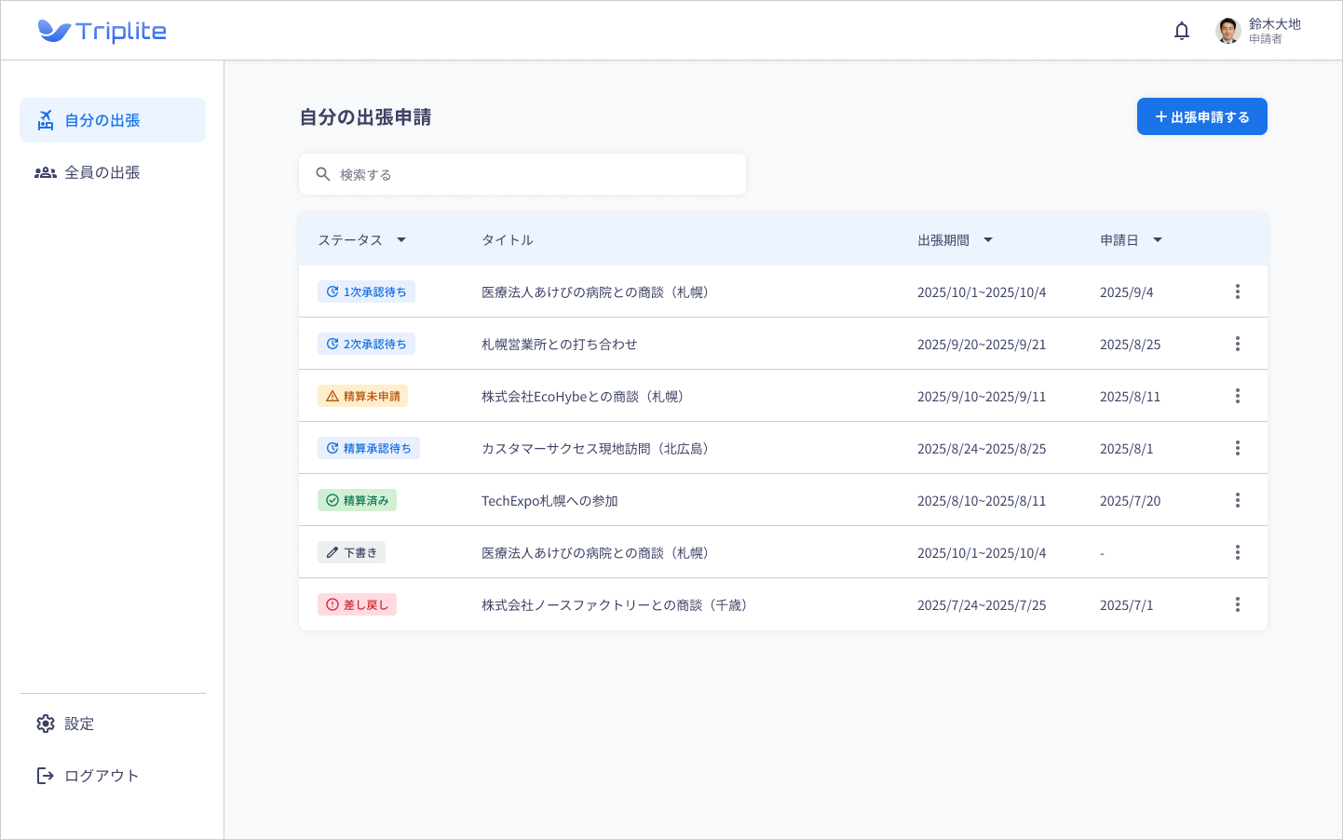Viewport: 1343px width, 840px height.
Task: Click the people icon beside 全員の出張
Action: [x=46, y=171]
